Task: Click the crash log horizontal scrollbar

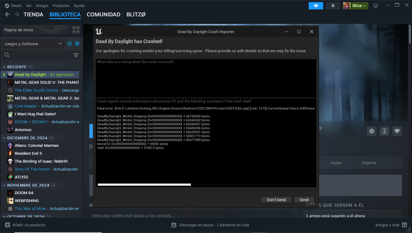Action: [144, 184]
